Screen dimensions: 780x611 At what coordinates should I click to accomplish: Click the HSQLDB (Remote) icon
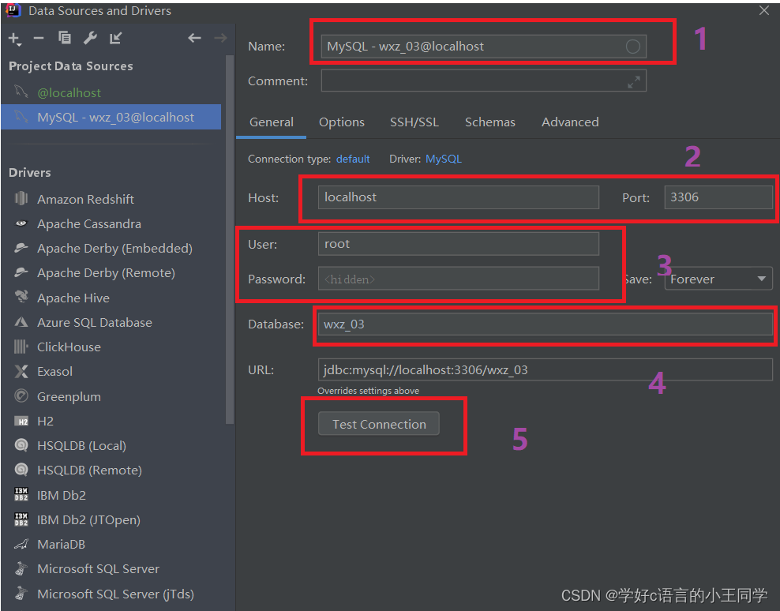pyautogui.click(x=21, y=469)
